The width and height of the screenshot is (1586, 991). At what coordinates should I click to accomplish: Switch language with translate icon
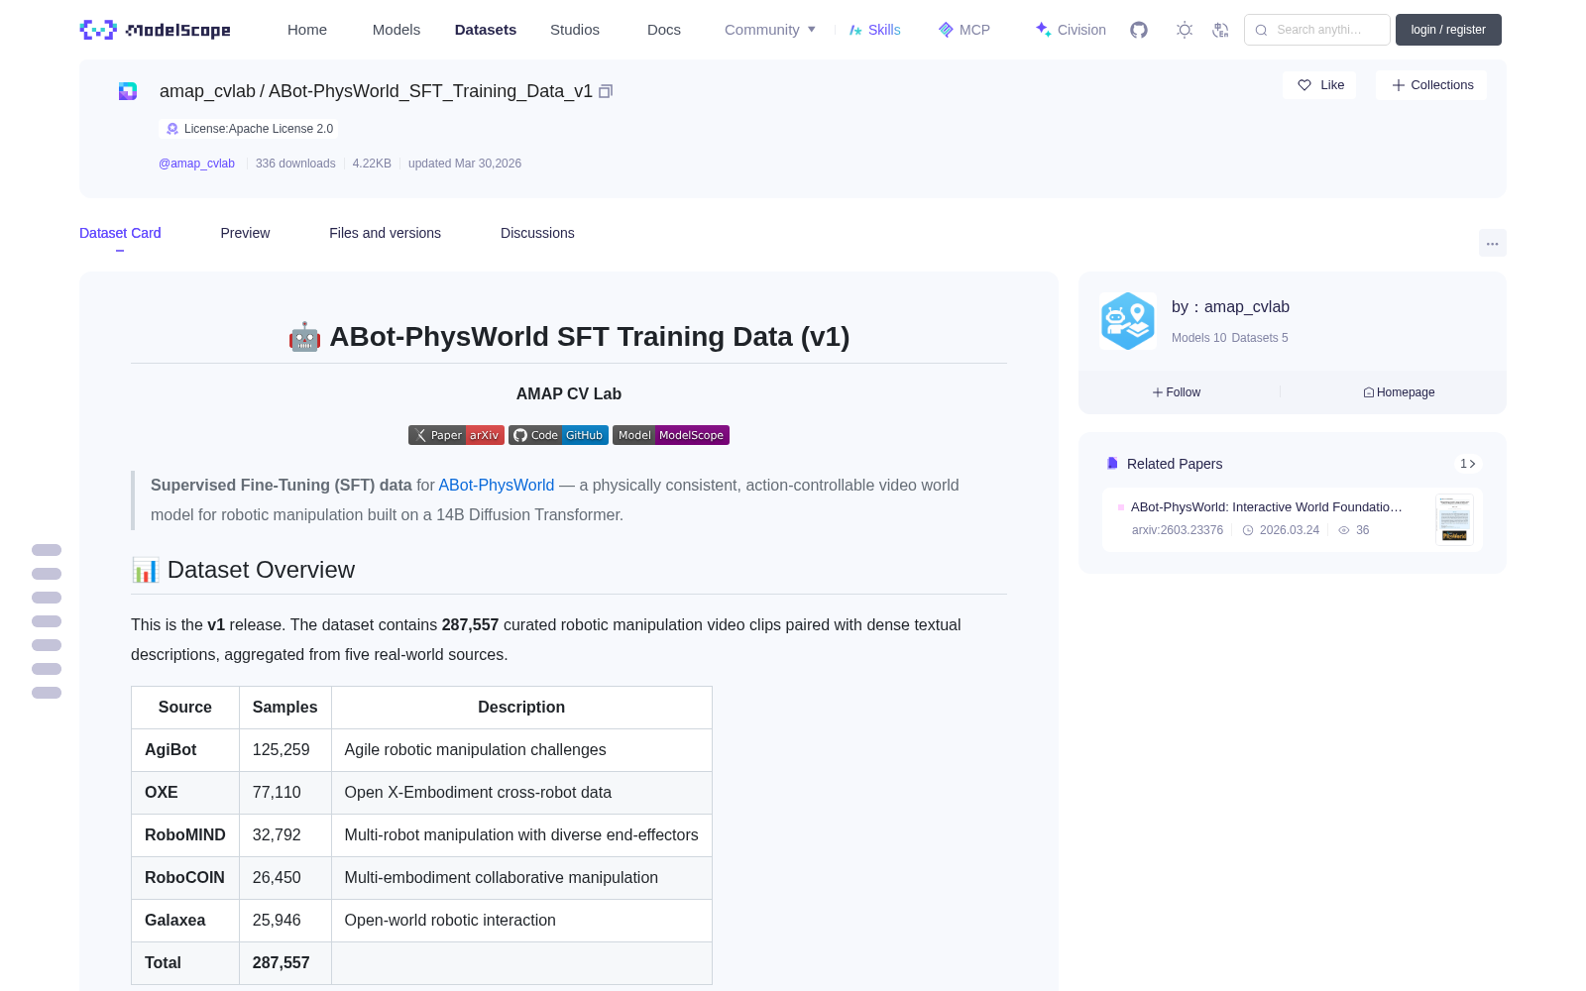pyautogui.click(x=1221, y=30)
